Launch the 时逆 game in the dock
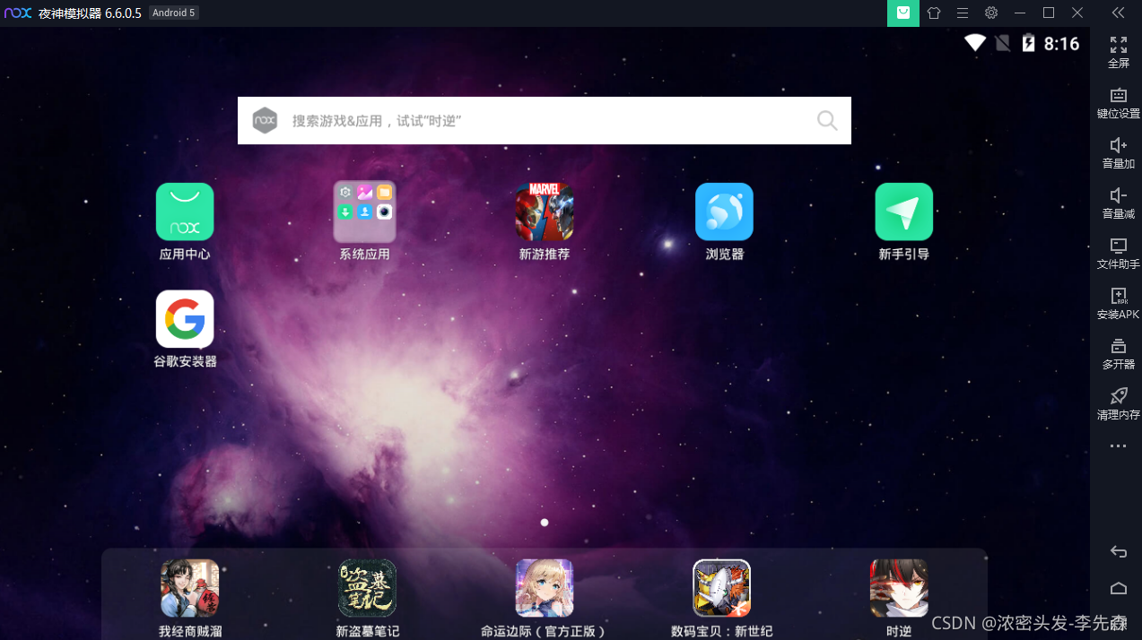This screenshot has height=640, width=1142. point(899,588)
